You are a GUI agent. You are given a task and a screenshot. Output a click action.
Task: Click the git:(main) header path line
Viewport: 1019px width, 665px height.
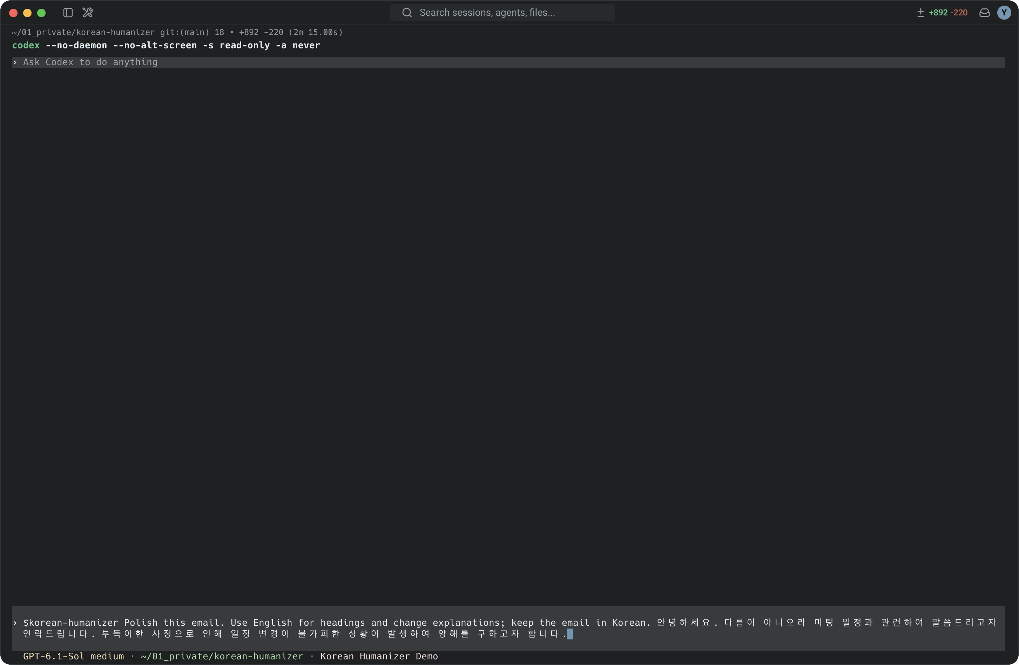[x=177, y=32]
